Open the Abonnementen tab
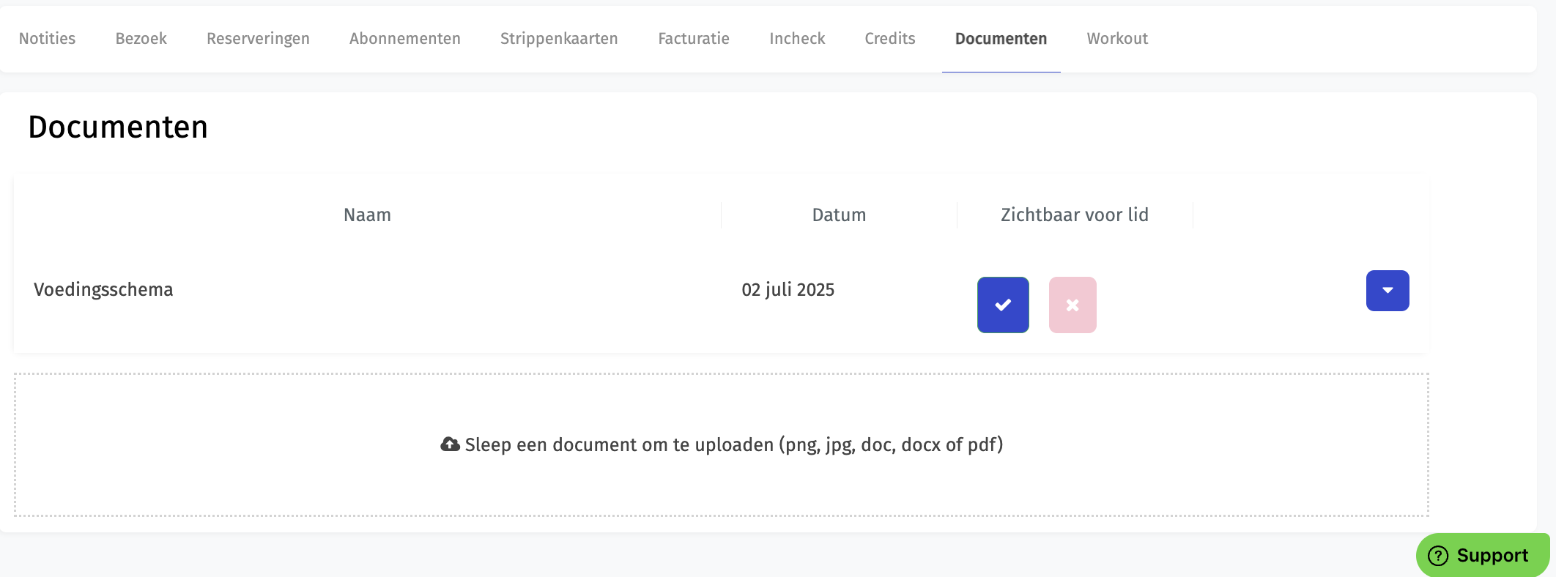Screen dimensions: 1556x577 (x=404, y=39)
